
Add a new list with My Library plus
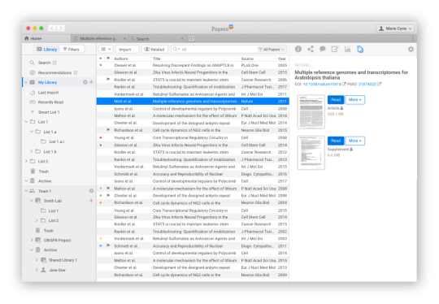(x=91, y=82)
